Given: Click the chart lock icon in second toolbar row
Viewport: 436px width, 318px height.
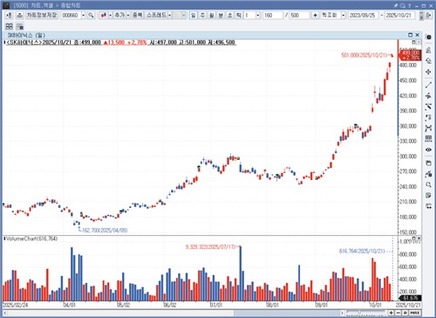Looking at the screenshot, I should tap(20, 26).
